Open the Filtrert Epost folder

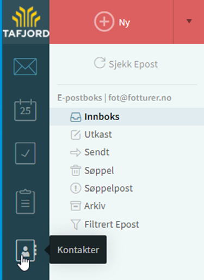[127, 224]
